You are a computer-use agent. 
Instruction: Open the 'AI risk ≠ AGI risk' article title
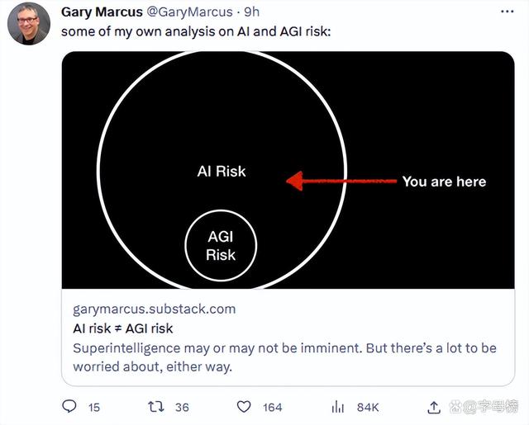click(x=123, y=328)
